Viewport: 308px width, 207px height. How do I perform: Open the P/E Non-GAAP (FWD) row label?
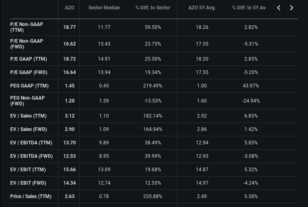click(26, 44)
